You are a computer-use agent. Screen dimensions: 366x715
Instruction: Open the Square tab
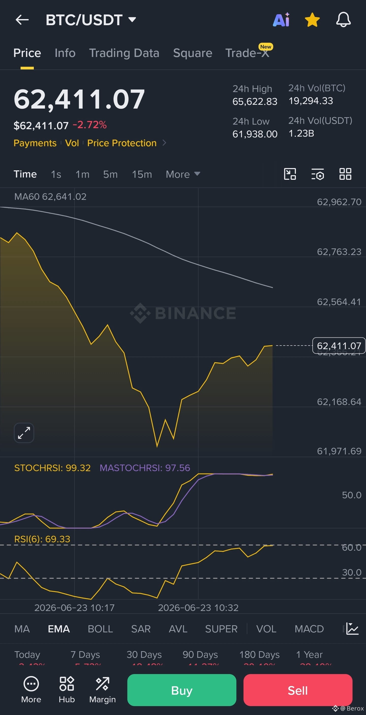tap(193, 53)
